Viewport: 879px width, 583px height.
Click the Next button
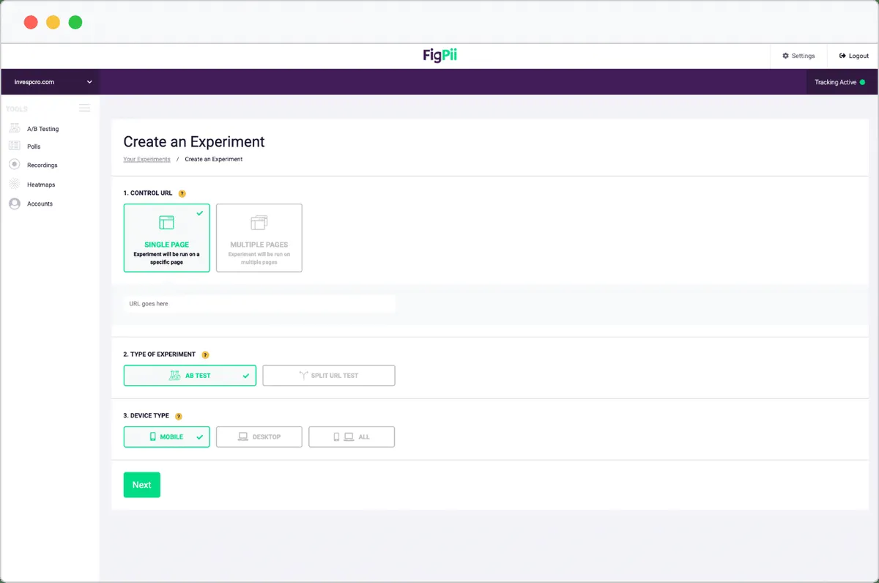[142, 485]
